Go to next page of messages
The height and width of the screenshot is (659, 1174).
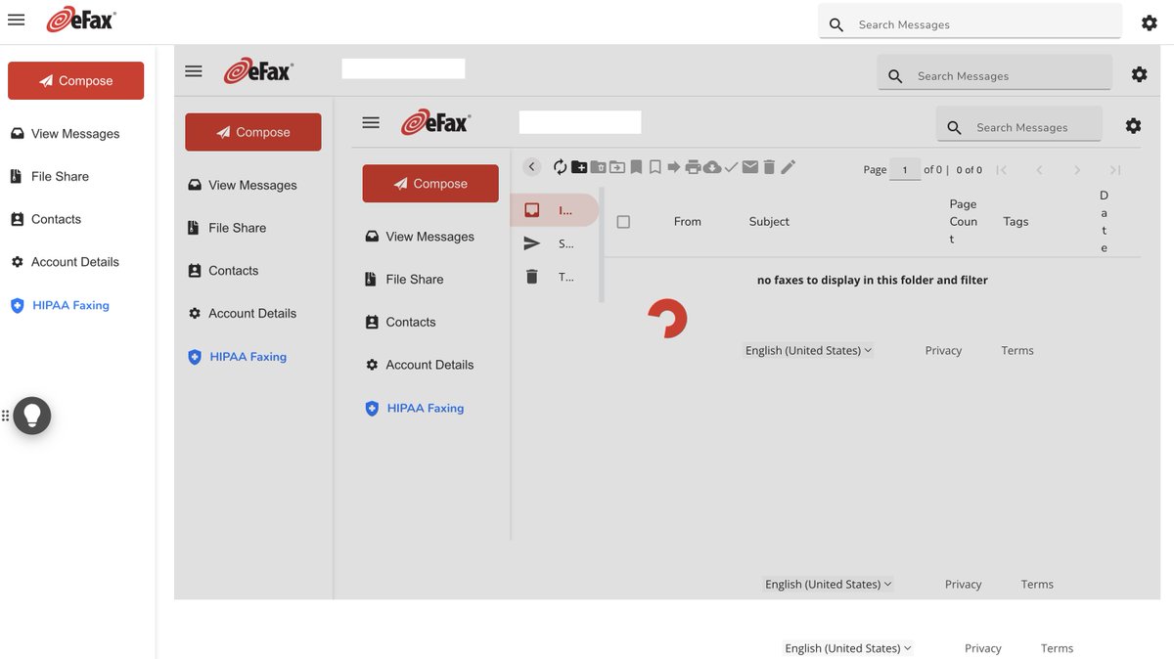[x=1077, y=170]
